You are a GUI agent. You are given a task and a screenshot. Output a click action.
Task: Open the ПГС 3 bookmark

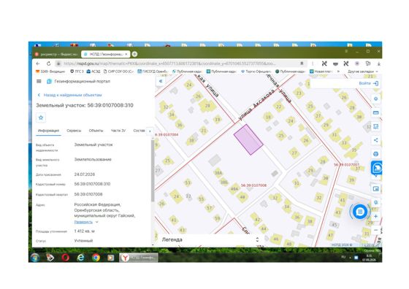click(77, 72)
